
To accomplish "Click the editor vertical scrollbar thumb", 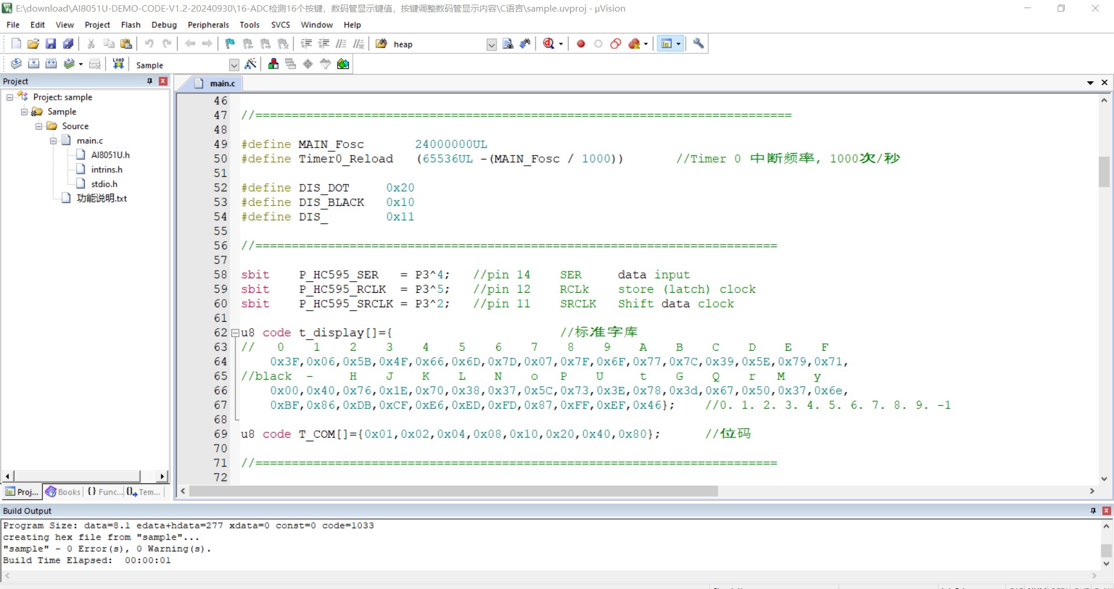I will coord(1104,172).
